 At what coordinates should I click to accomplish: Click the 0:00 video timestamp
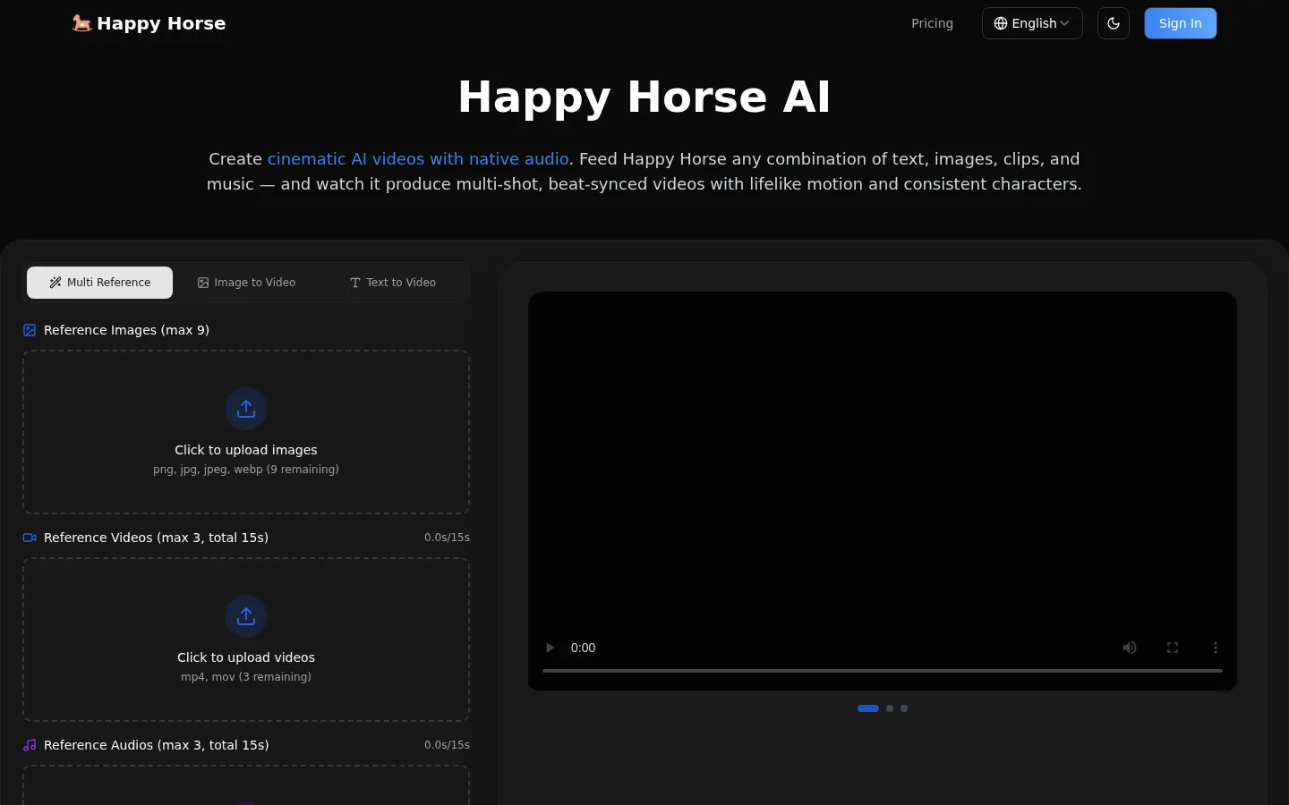tap(583, 648)
